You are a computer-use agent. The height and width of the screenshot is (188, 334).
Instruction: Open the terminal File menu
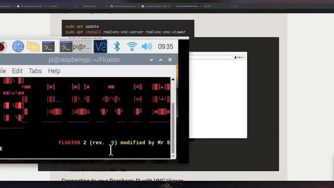click(x=3, y=71)
